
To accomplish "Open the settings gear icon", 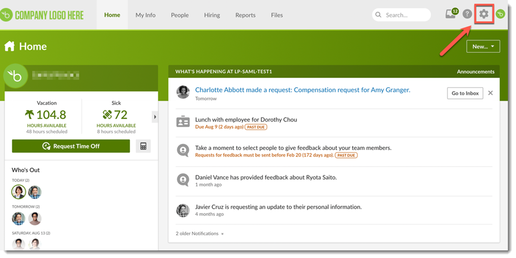I will tap(483, 14).
